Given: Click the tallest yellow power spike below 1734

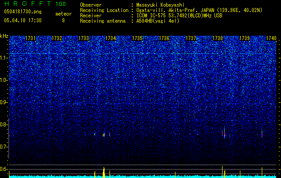Looking at the screenshot, I should 104,172.
